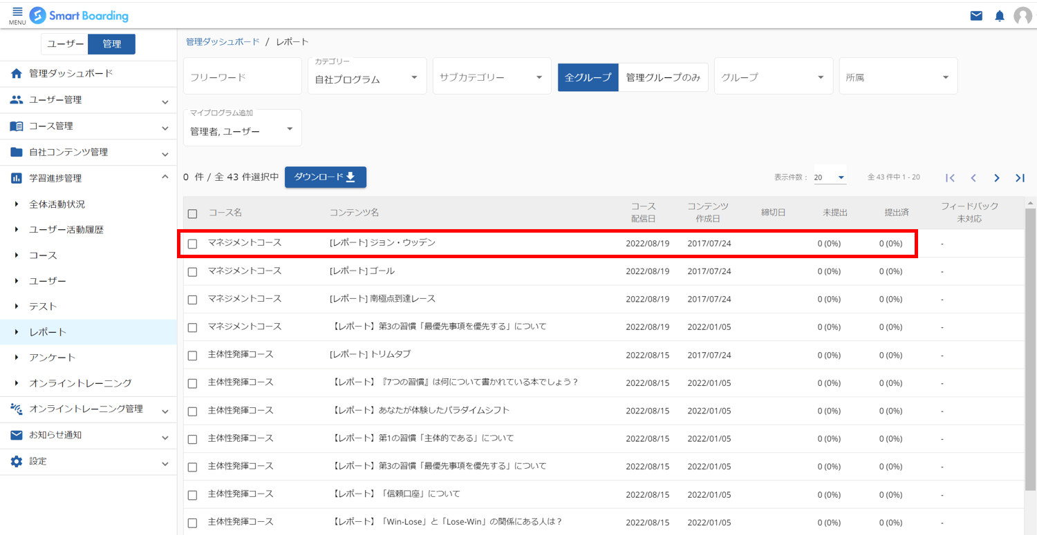
Task: Change 表示件数 dropdown showing 20
Action: pos(830,177)
